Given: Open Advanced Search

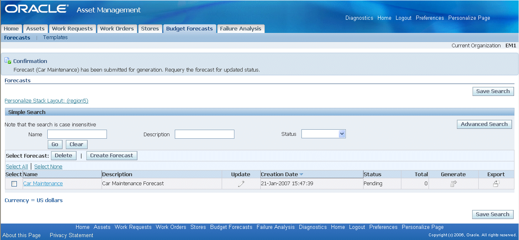Looking at the screenshot, I should coord(484,124).
